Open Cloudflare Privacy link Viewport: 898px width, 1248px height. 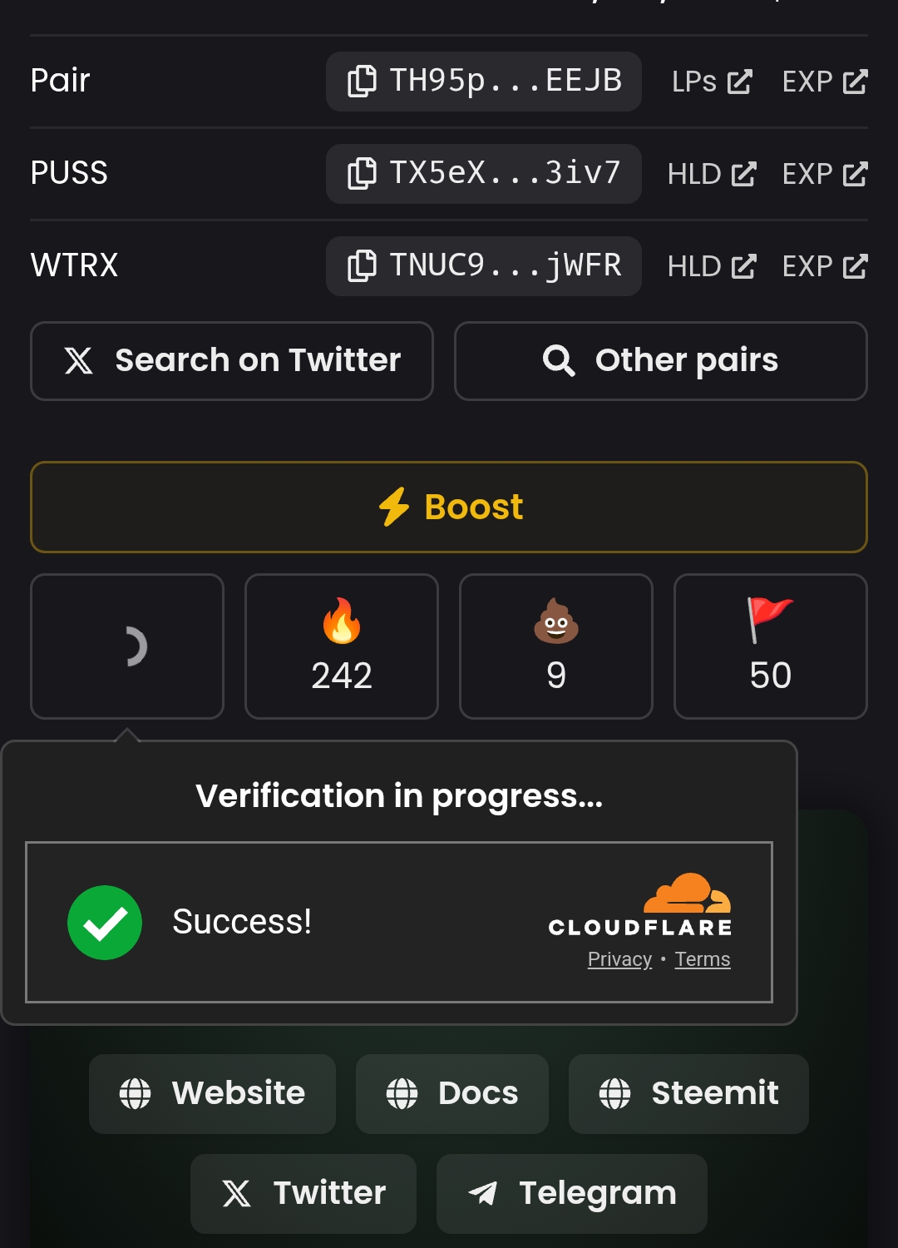pyautogui.click(x=619, y=959)
